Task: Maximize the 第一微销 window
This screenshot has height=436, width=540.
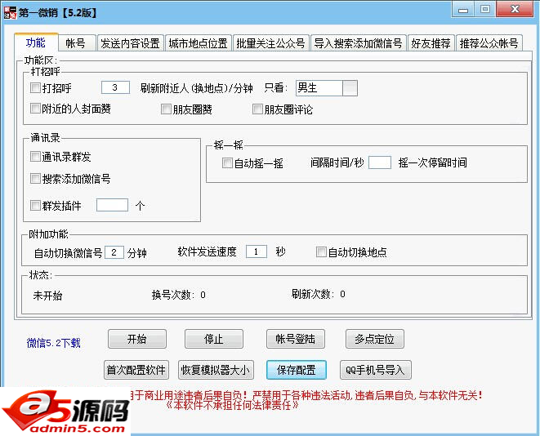Action: click(485, 9)
